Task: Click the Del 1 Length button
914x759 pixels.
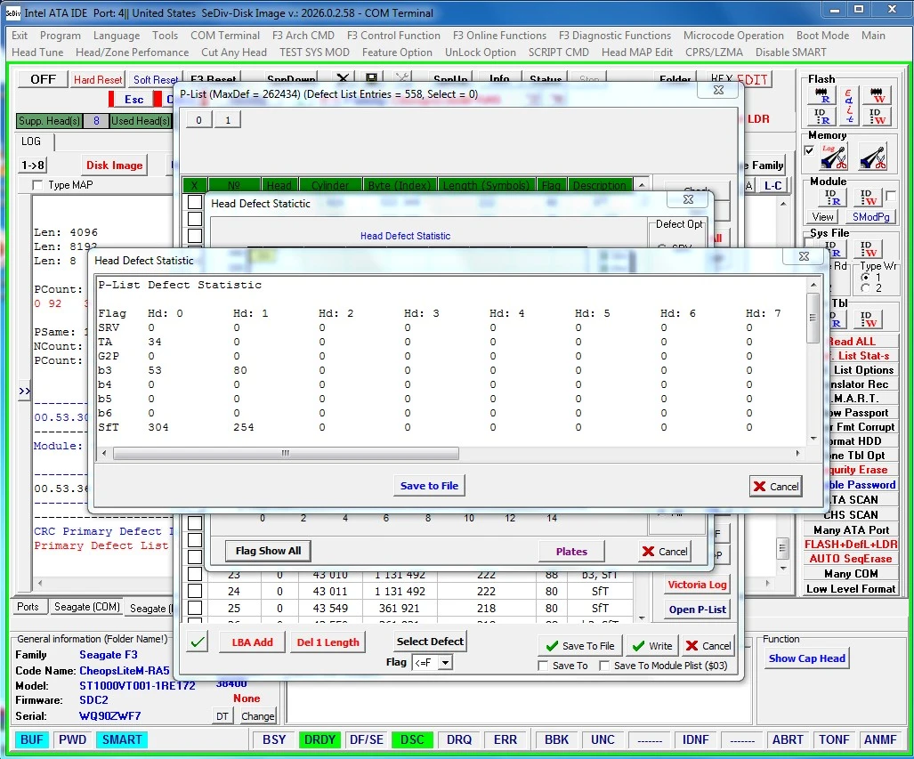Action: pos(328,642)
